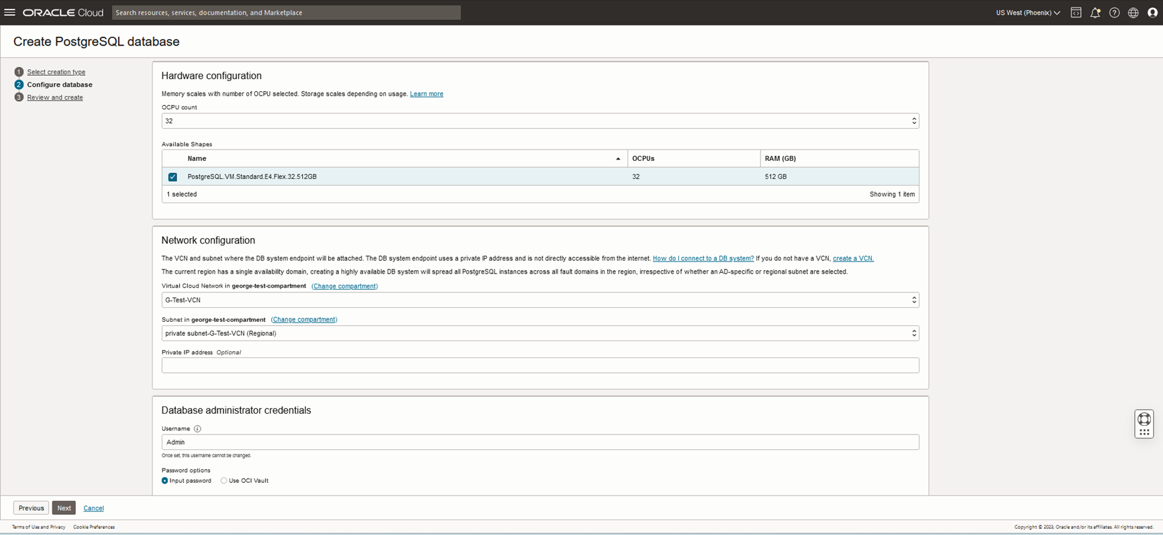The height and width of the screenshot is (535, 1163).
Task: Click the Username info icon
Action: [x=197, y=428]
